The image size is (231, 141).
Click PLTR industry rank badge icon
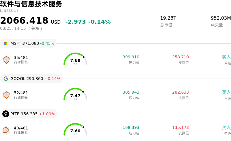coord(6,130)
